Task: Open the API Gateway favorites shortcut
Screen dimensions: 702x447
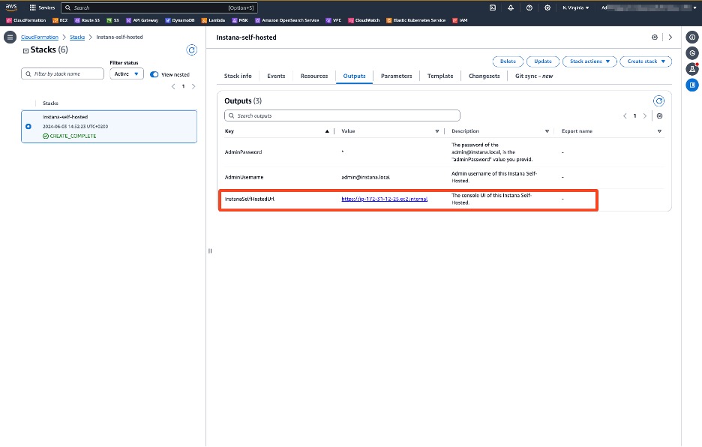Action: pyautogui.click(x=142, y=20)
